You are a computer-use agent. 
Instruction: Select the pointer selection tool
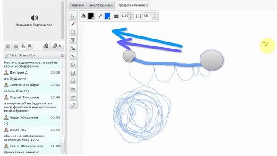(x=73, y=16)
